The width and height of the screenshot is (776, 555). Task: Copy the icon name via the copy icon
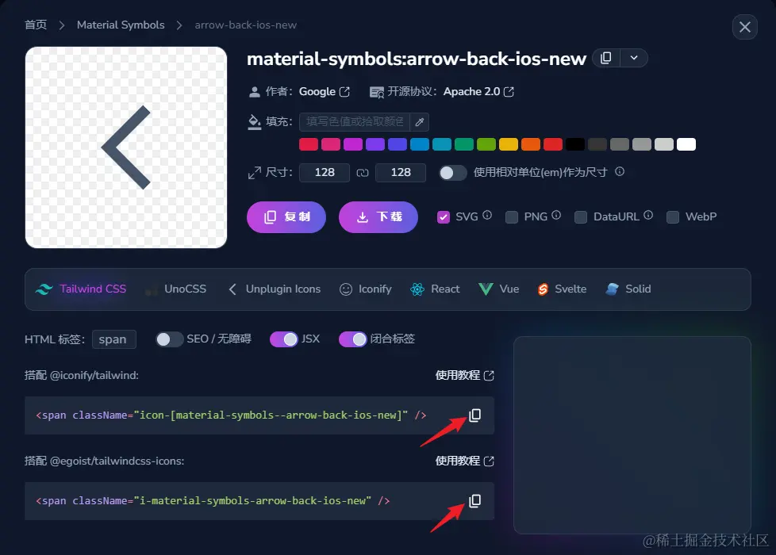pyautogui.click(x=607, y=58)
